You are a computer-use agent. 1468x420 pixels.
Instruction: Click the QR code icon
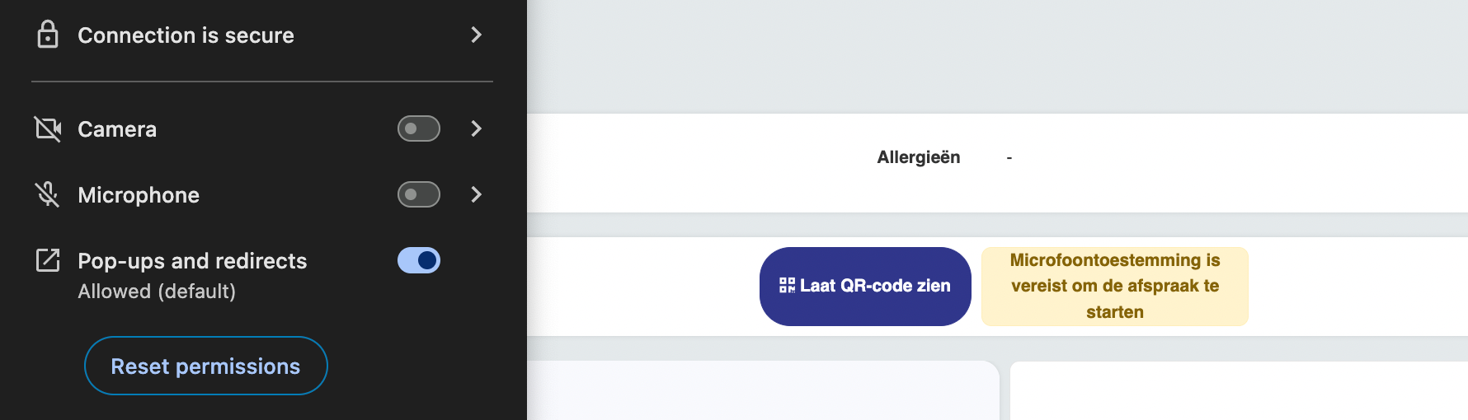(x=787, y=286)
